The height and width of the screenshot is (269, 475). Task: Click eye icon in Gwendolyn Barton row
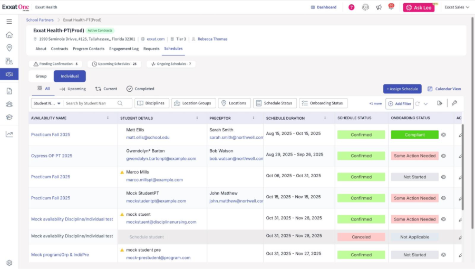pos(443,156)
